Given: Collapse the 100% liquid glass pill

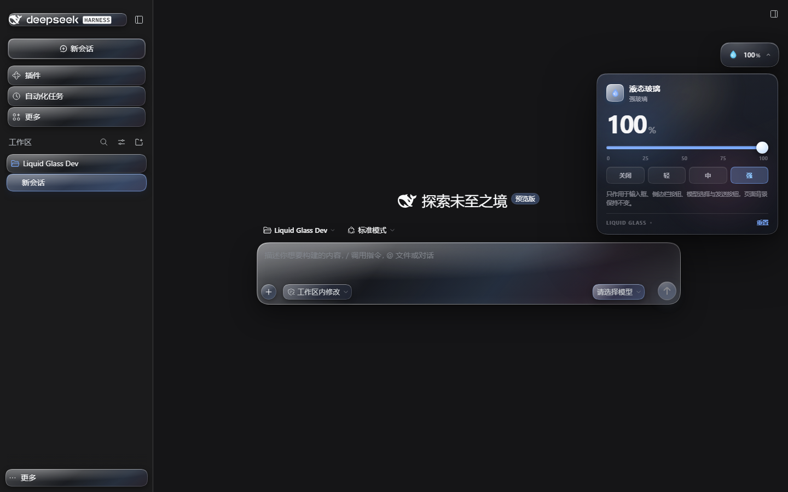Looking at the screenshot, I should tap(750, 55).
